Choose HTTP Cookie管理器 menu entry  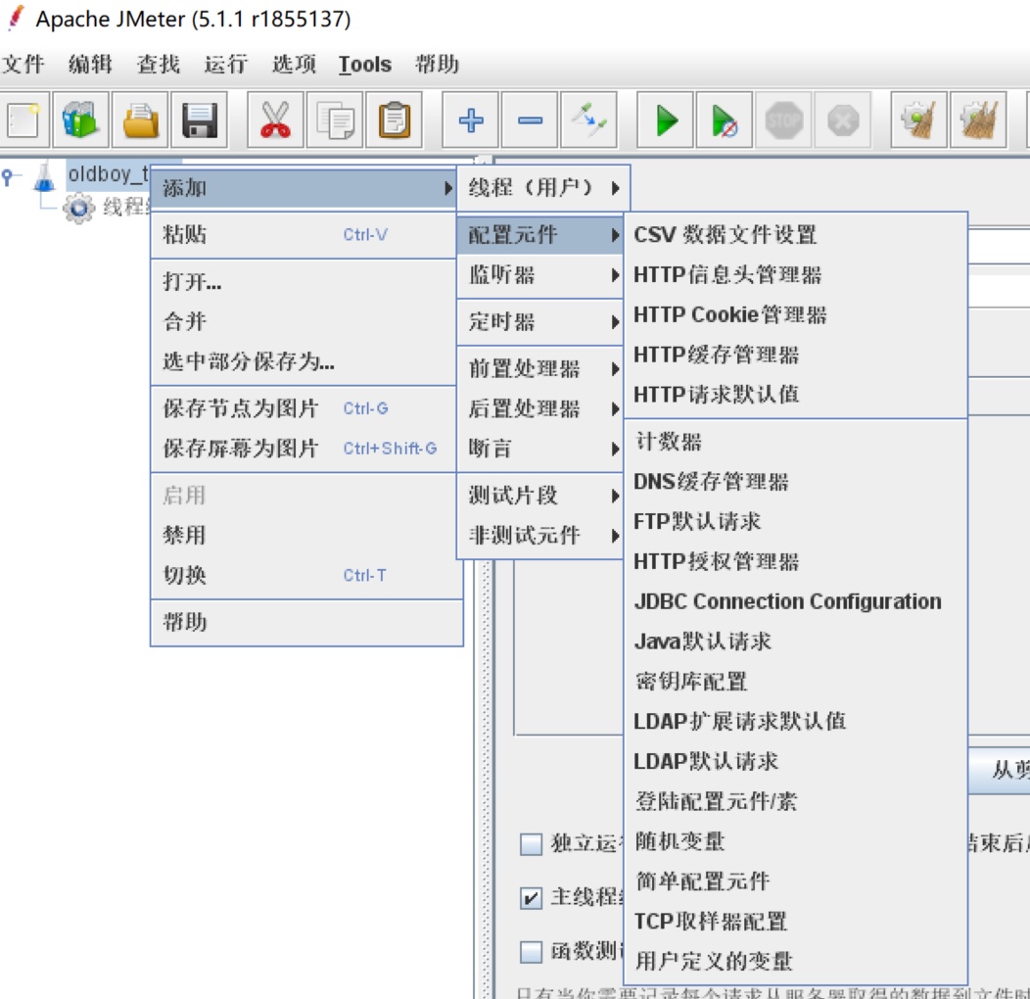point(729,314)
